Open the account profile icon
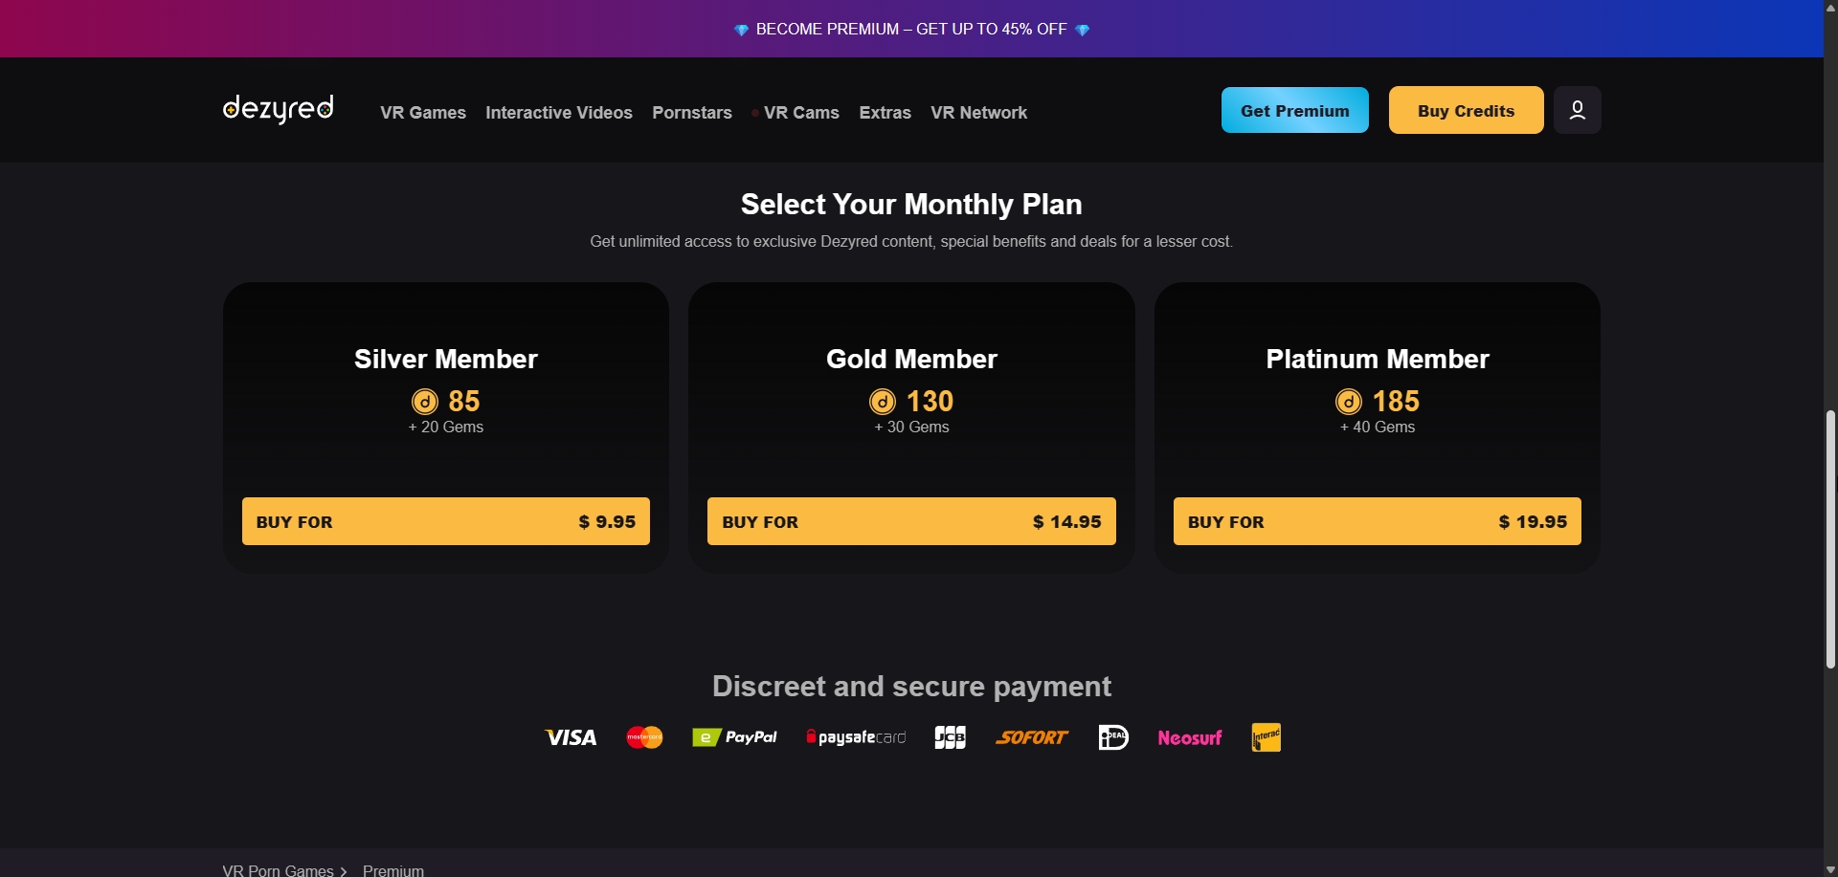Viewport: 1838px width, 877px height. [1577, 109]
